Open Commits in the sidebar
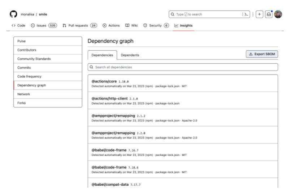289x195 pixels. [x=48, y=68]
